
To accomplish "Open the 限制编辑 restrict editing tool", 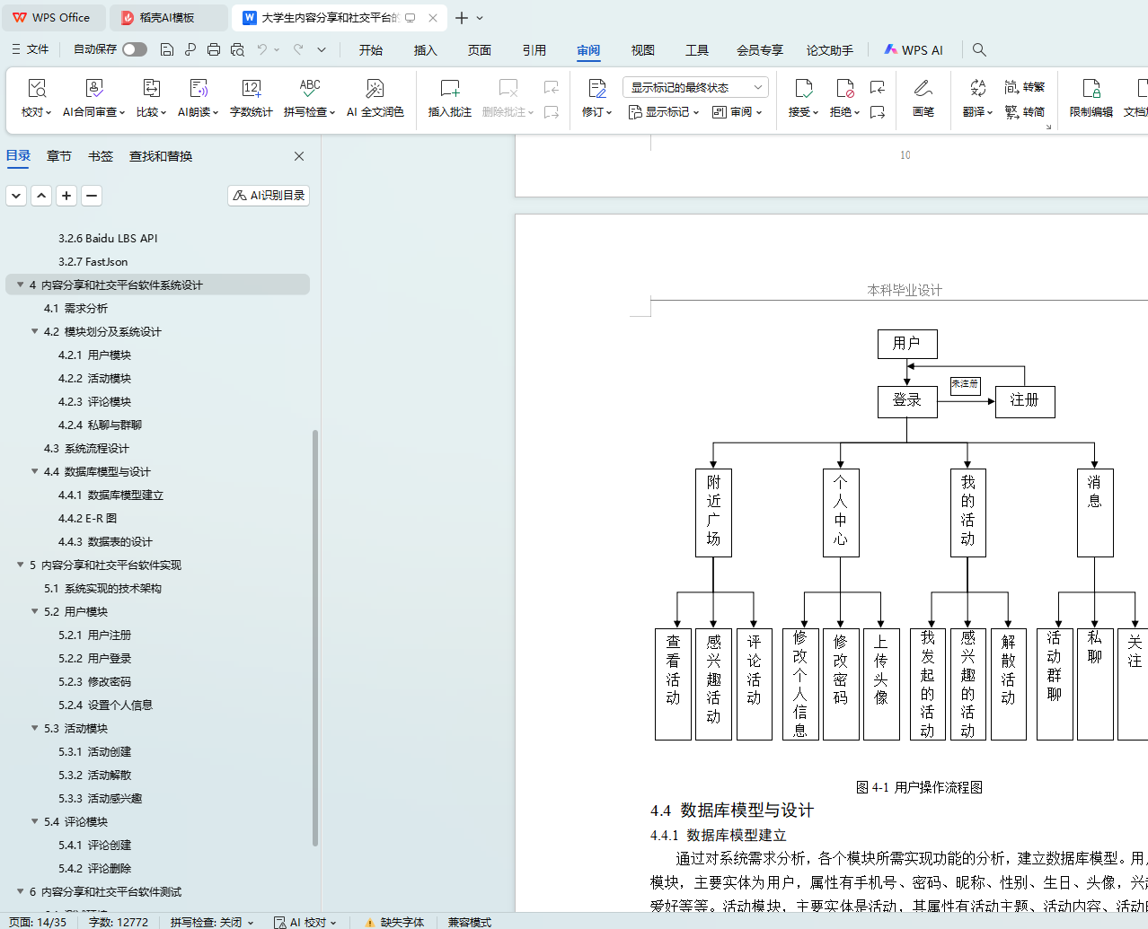I will [1091, 98].
